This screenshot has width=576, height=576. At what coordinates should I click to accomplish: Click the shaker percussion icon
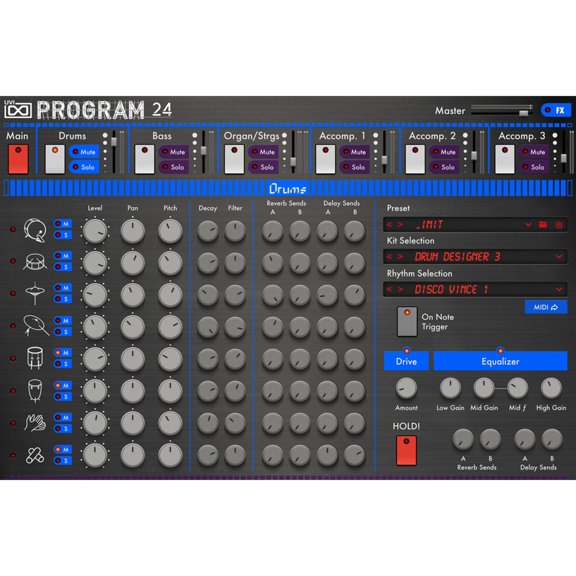pos(35,455)
